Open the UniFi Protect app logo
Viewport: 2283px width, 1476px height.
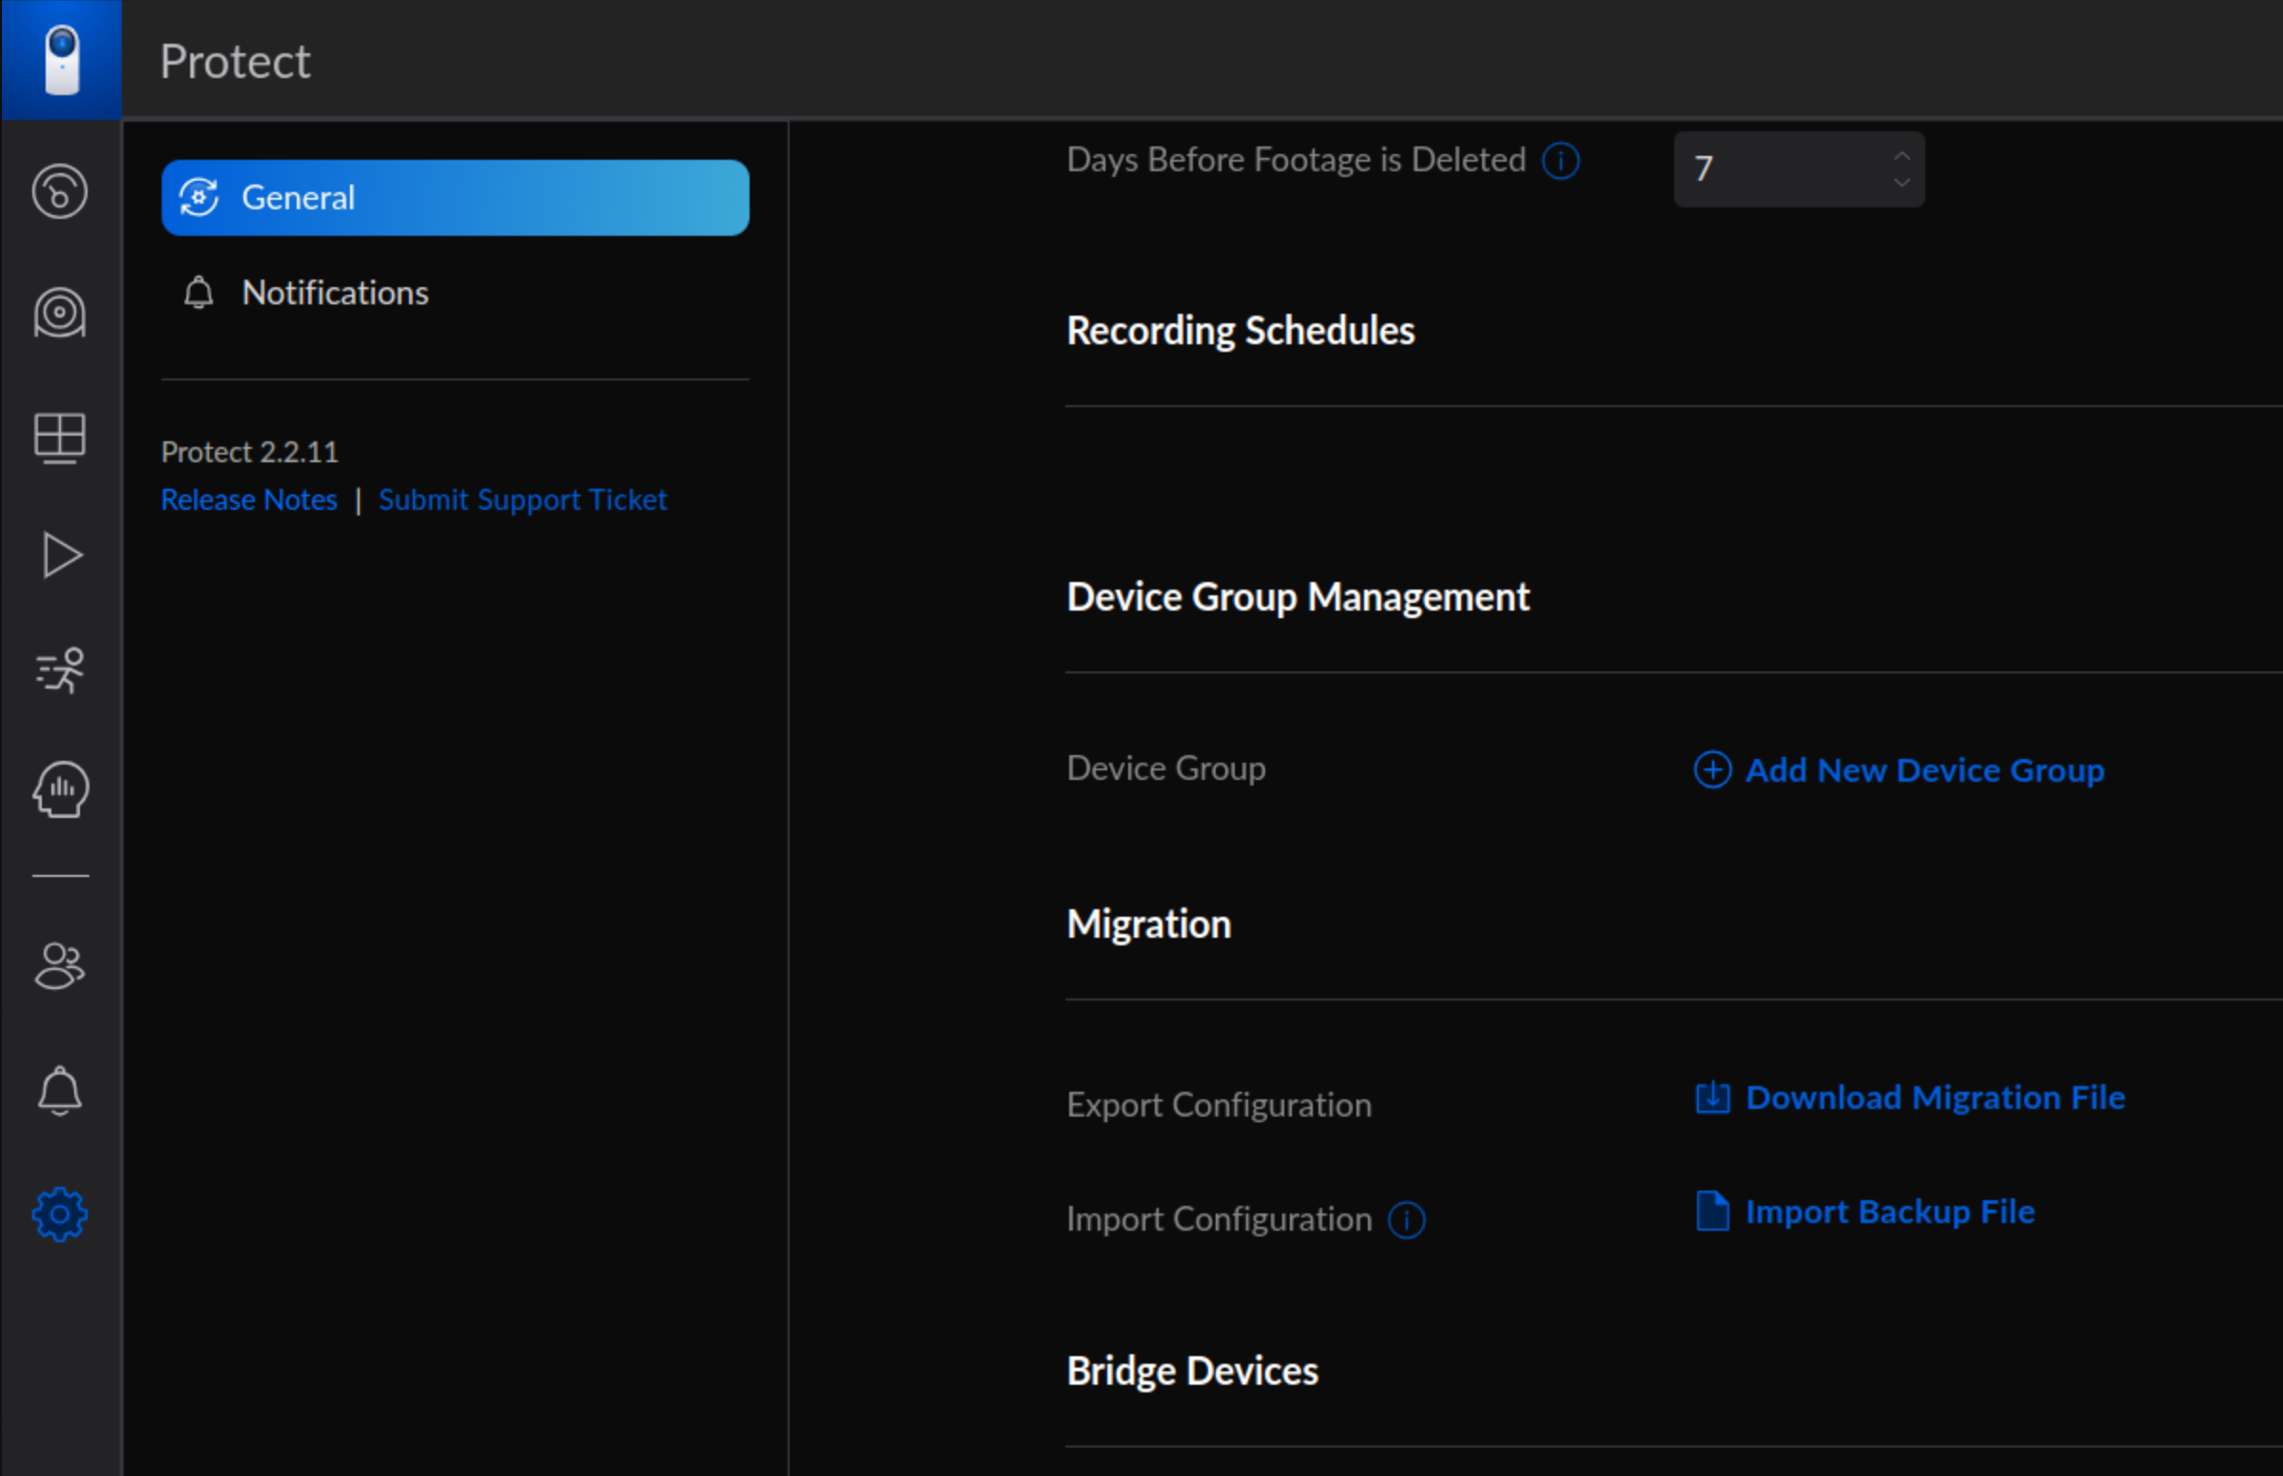pos(60,60)
